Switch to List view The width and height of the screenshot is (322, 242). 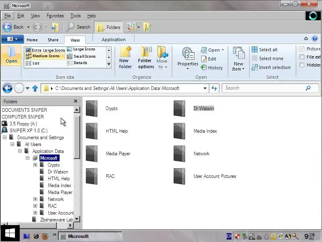(32, 63)
